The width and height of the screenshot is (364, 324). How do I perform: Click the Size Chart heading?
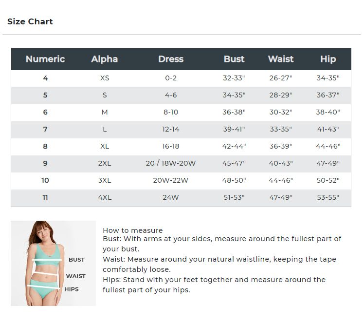pyautogui.click(x=30, y=21)
